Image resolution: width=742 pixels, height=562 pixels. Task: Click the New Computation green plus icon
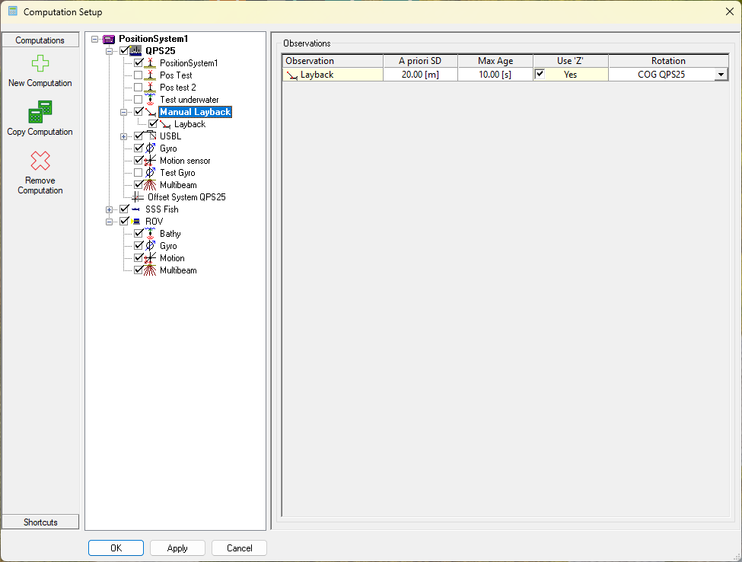40,64
